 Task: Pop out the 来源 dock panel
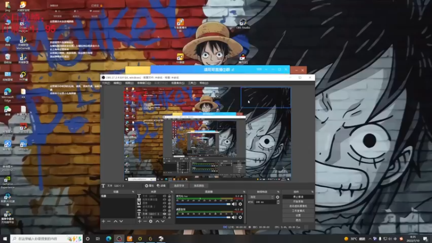point(172,192)
